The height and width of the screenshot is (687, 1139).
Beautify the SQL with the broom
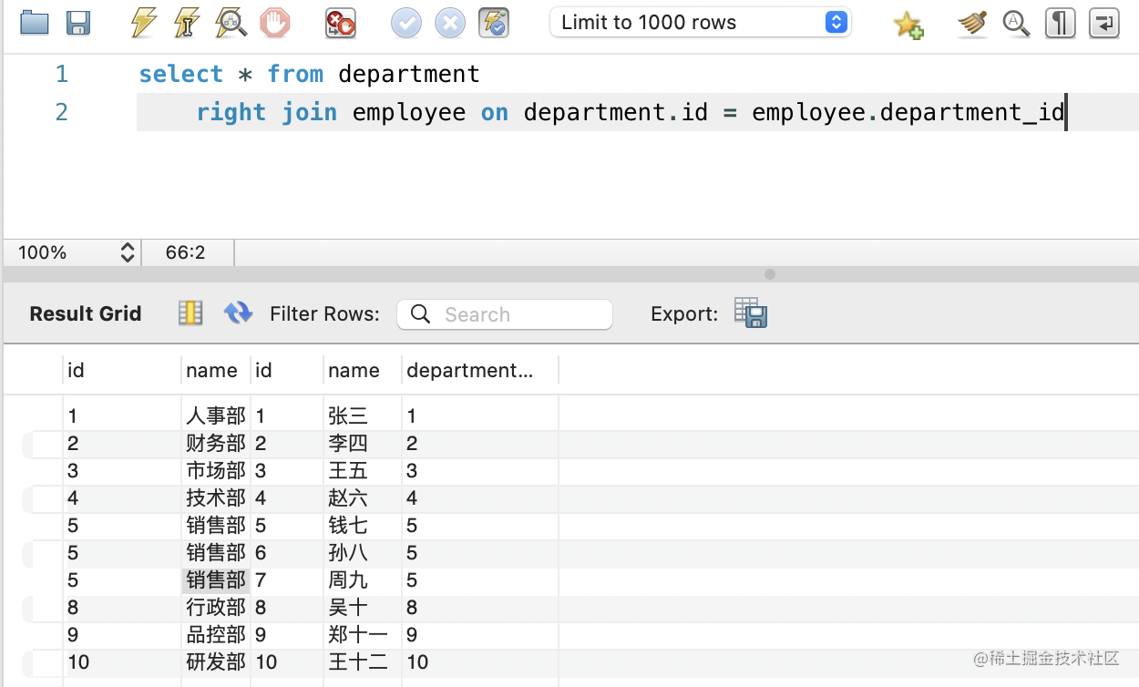pos(972,23)
